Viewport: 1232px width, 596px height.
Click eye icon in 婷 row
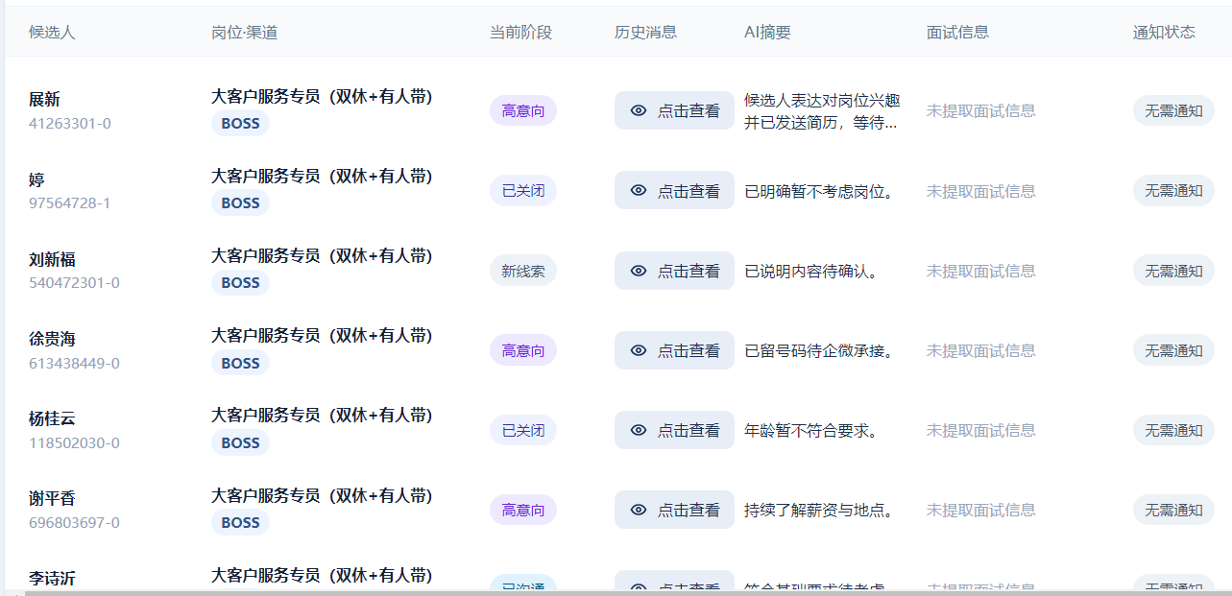tap(639, 190)
